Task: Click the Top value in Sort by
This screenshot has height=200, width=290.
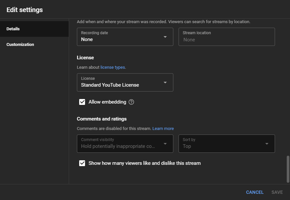Action: pyautogui.click(x=186, y=146)
